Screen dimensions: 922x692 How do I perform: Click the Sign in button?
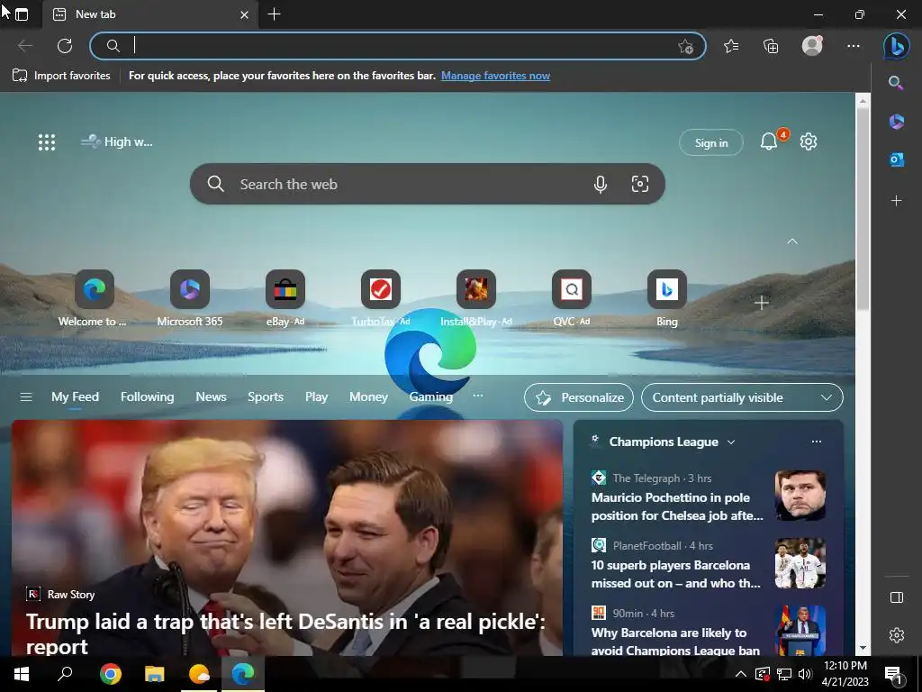(711, 142)
